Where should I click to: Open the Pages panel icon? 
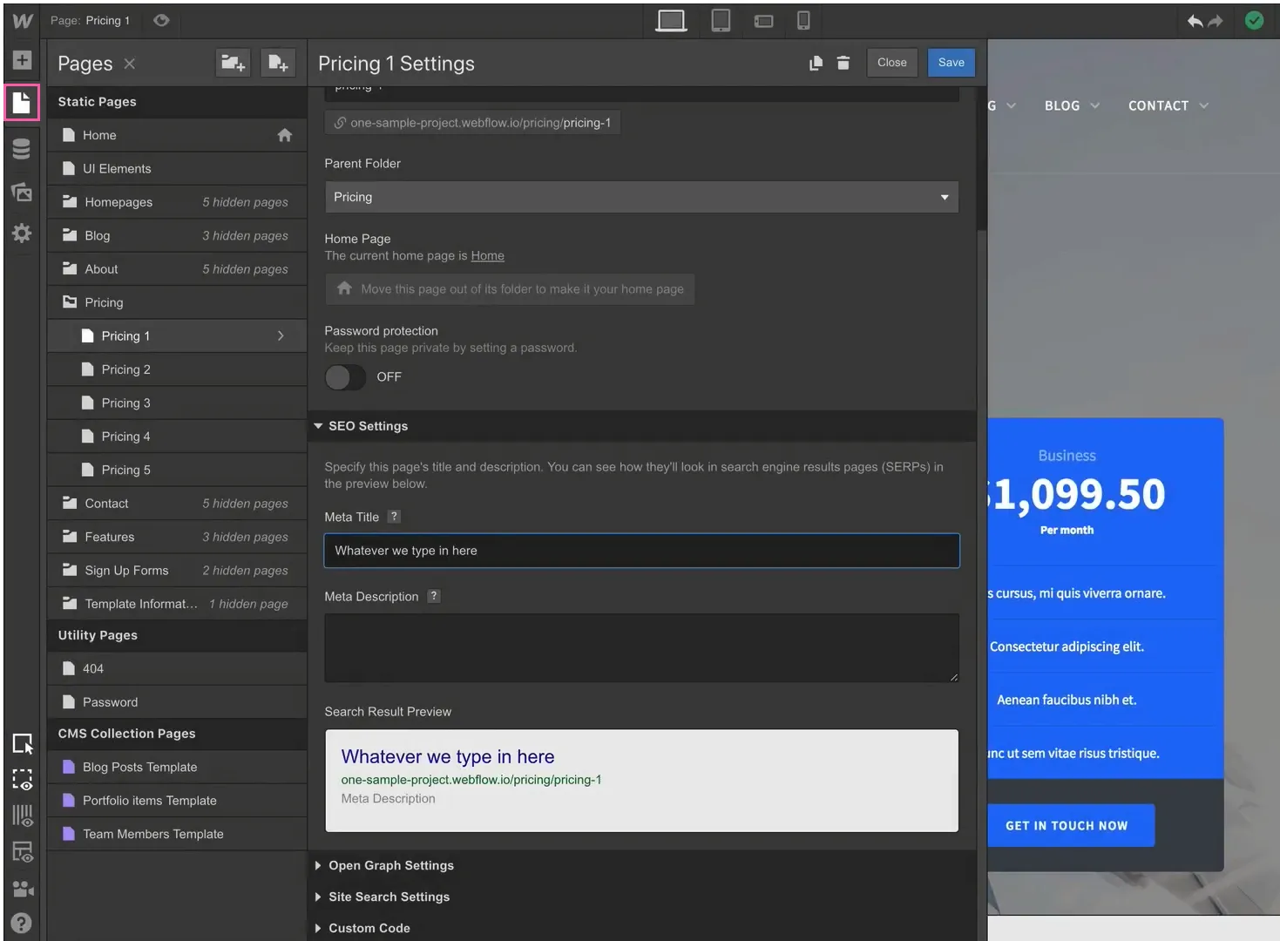22,103
